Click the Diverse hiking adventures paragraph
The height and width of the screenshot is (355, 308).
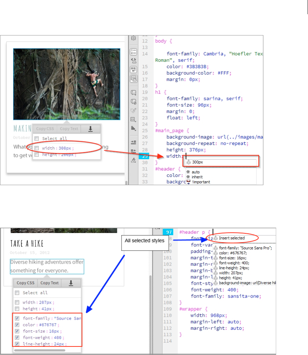(x=47, y=266)
